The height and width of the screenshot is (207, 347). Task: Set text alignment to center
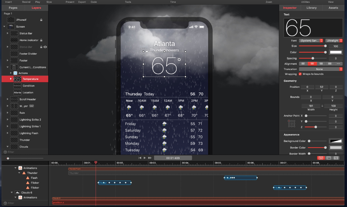(312, 64)
